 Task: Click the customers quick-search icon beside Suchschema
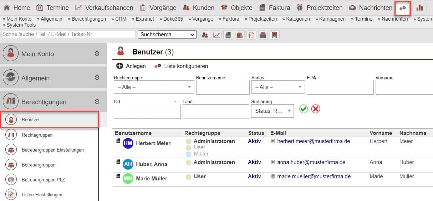(205, 35)
